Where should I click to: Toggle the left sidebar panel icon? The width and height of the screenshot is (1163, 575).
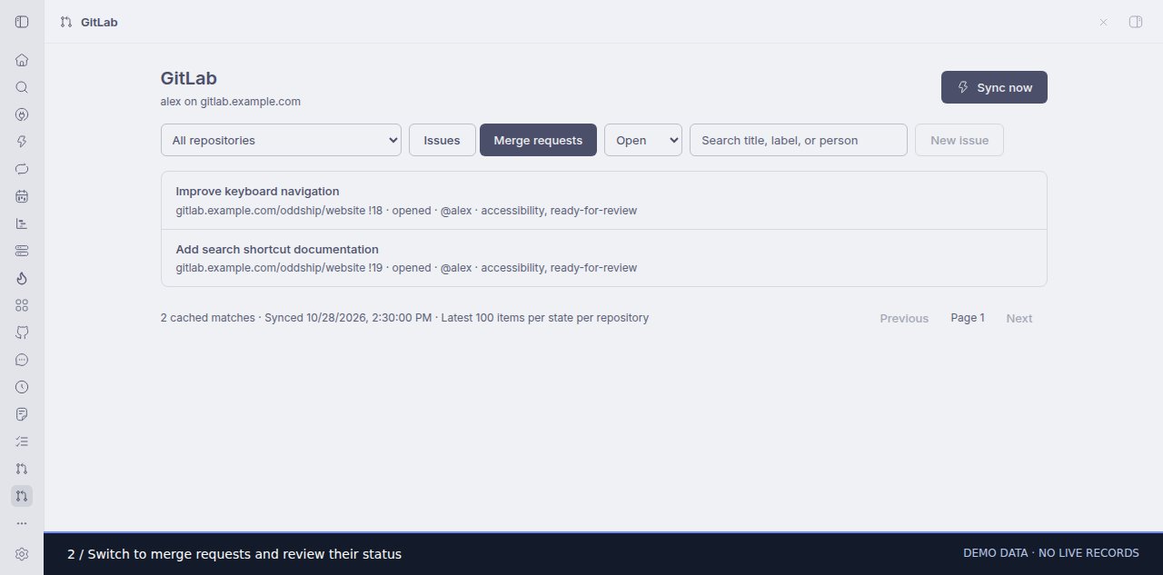(x=22, y=22)
